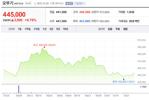The width and height of the screenshot is (149, 100).
Task: Click the 실시간 real-time button
Action: [69, 4]
